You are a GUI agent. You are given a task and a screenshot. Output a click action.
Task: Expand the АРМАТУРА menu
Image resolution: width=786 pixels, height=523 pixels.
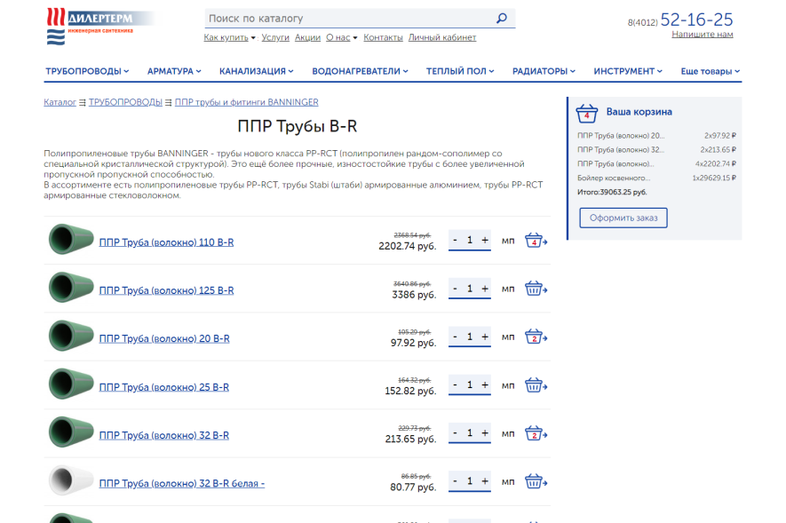(x=174, y=71)
